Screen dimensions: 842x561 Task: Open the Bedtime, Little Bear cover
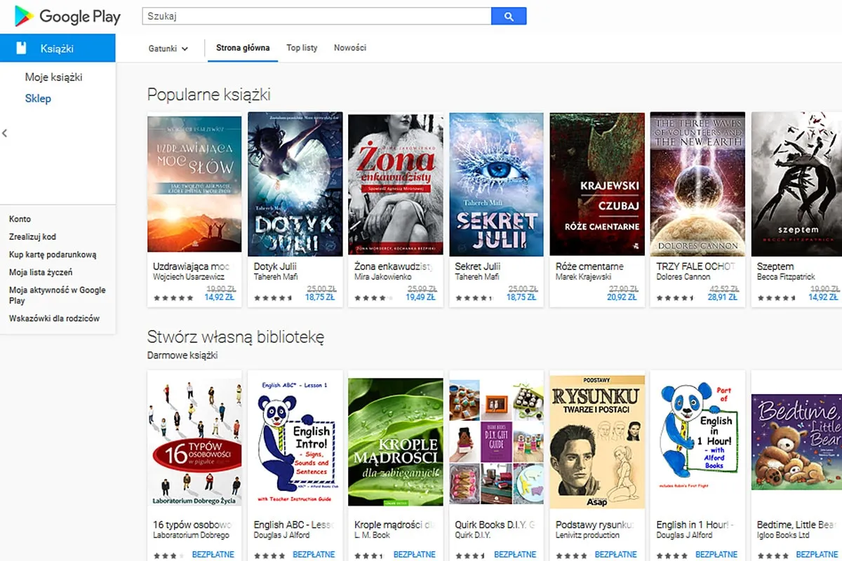[x=796, y=442]
